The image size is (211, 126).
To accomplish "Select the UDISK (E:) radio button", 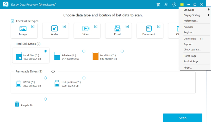I will (45, 78).
